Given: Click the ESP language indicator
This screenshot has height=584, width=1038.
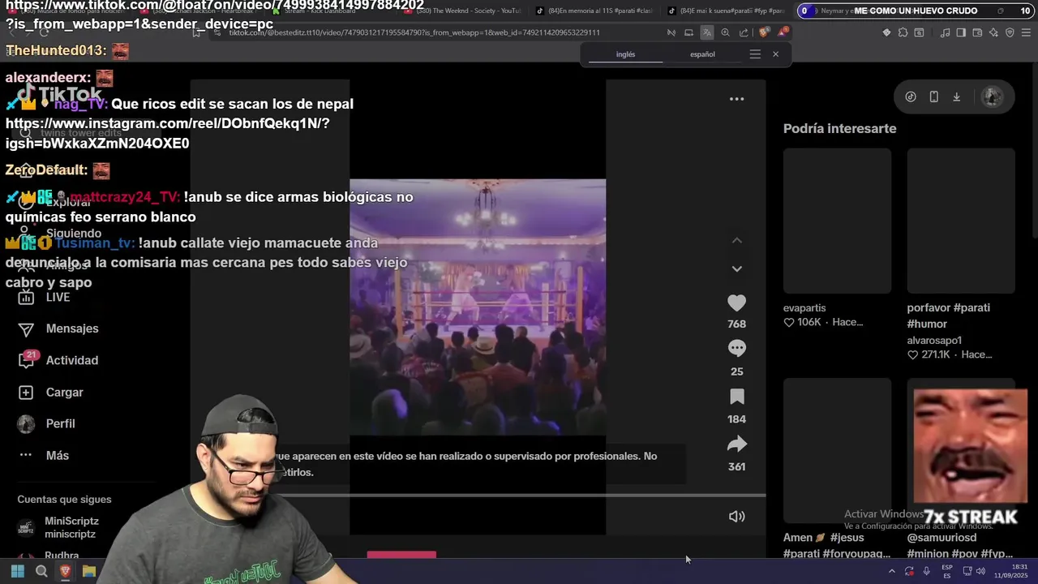Looking at the screenshot, I should click(946, 571).
